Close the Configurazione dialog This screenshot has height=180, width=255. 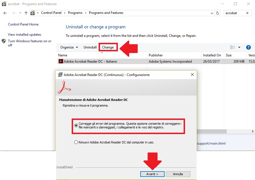point(192,75)
